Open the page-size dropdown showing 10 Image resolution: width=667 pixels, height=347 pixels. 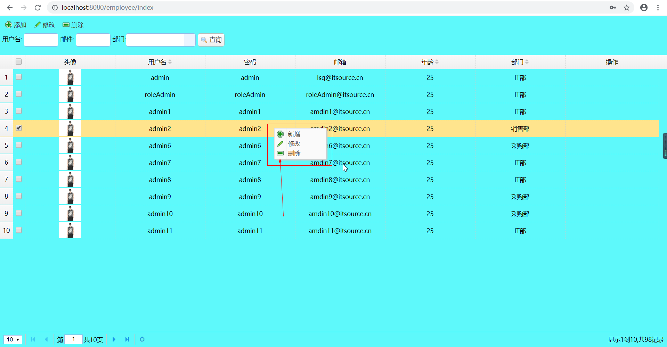point(13,340)
